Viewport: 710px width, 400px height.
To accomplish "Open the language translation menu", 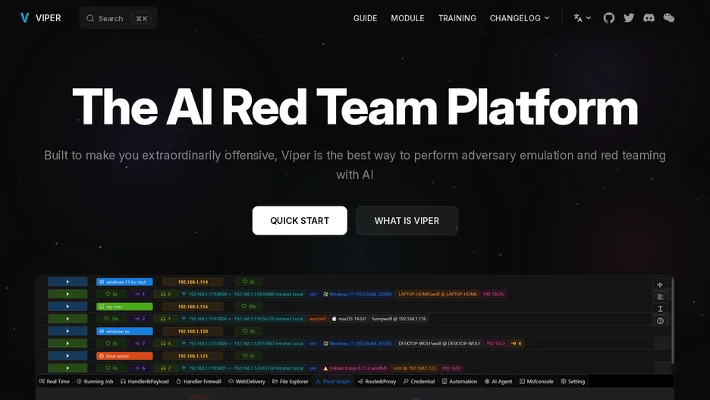I will 582,18.
